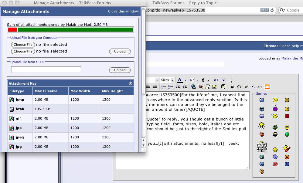Upload the file from computer
This screenshot has width=303, height=183.
point(120,51)
